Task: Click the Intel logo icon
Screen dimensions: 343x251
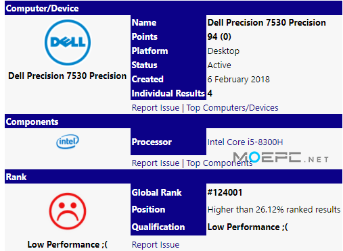Action: (68, 142)
